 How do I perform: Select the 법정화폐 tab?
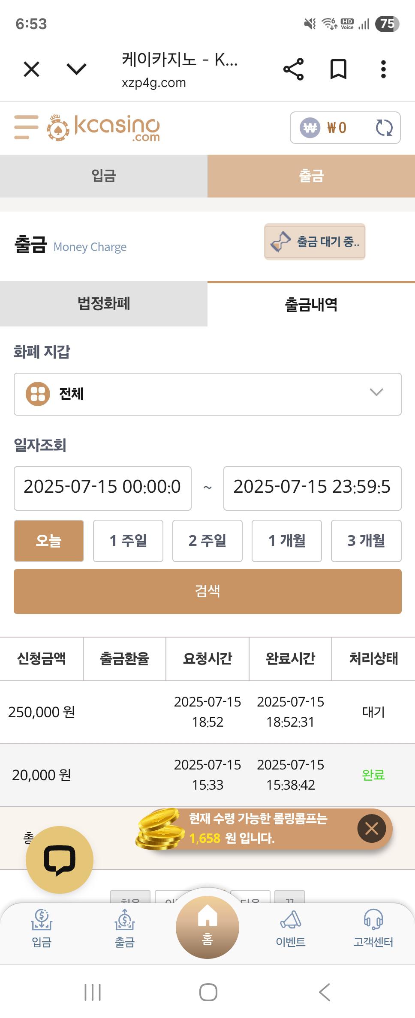pos(104,304)
